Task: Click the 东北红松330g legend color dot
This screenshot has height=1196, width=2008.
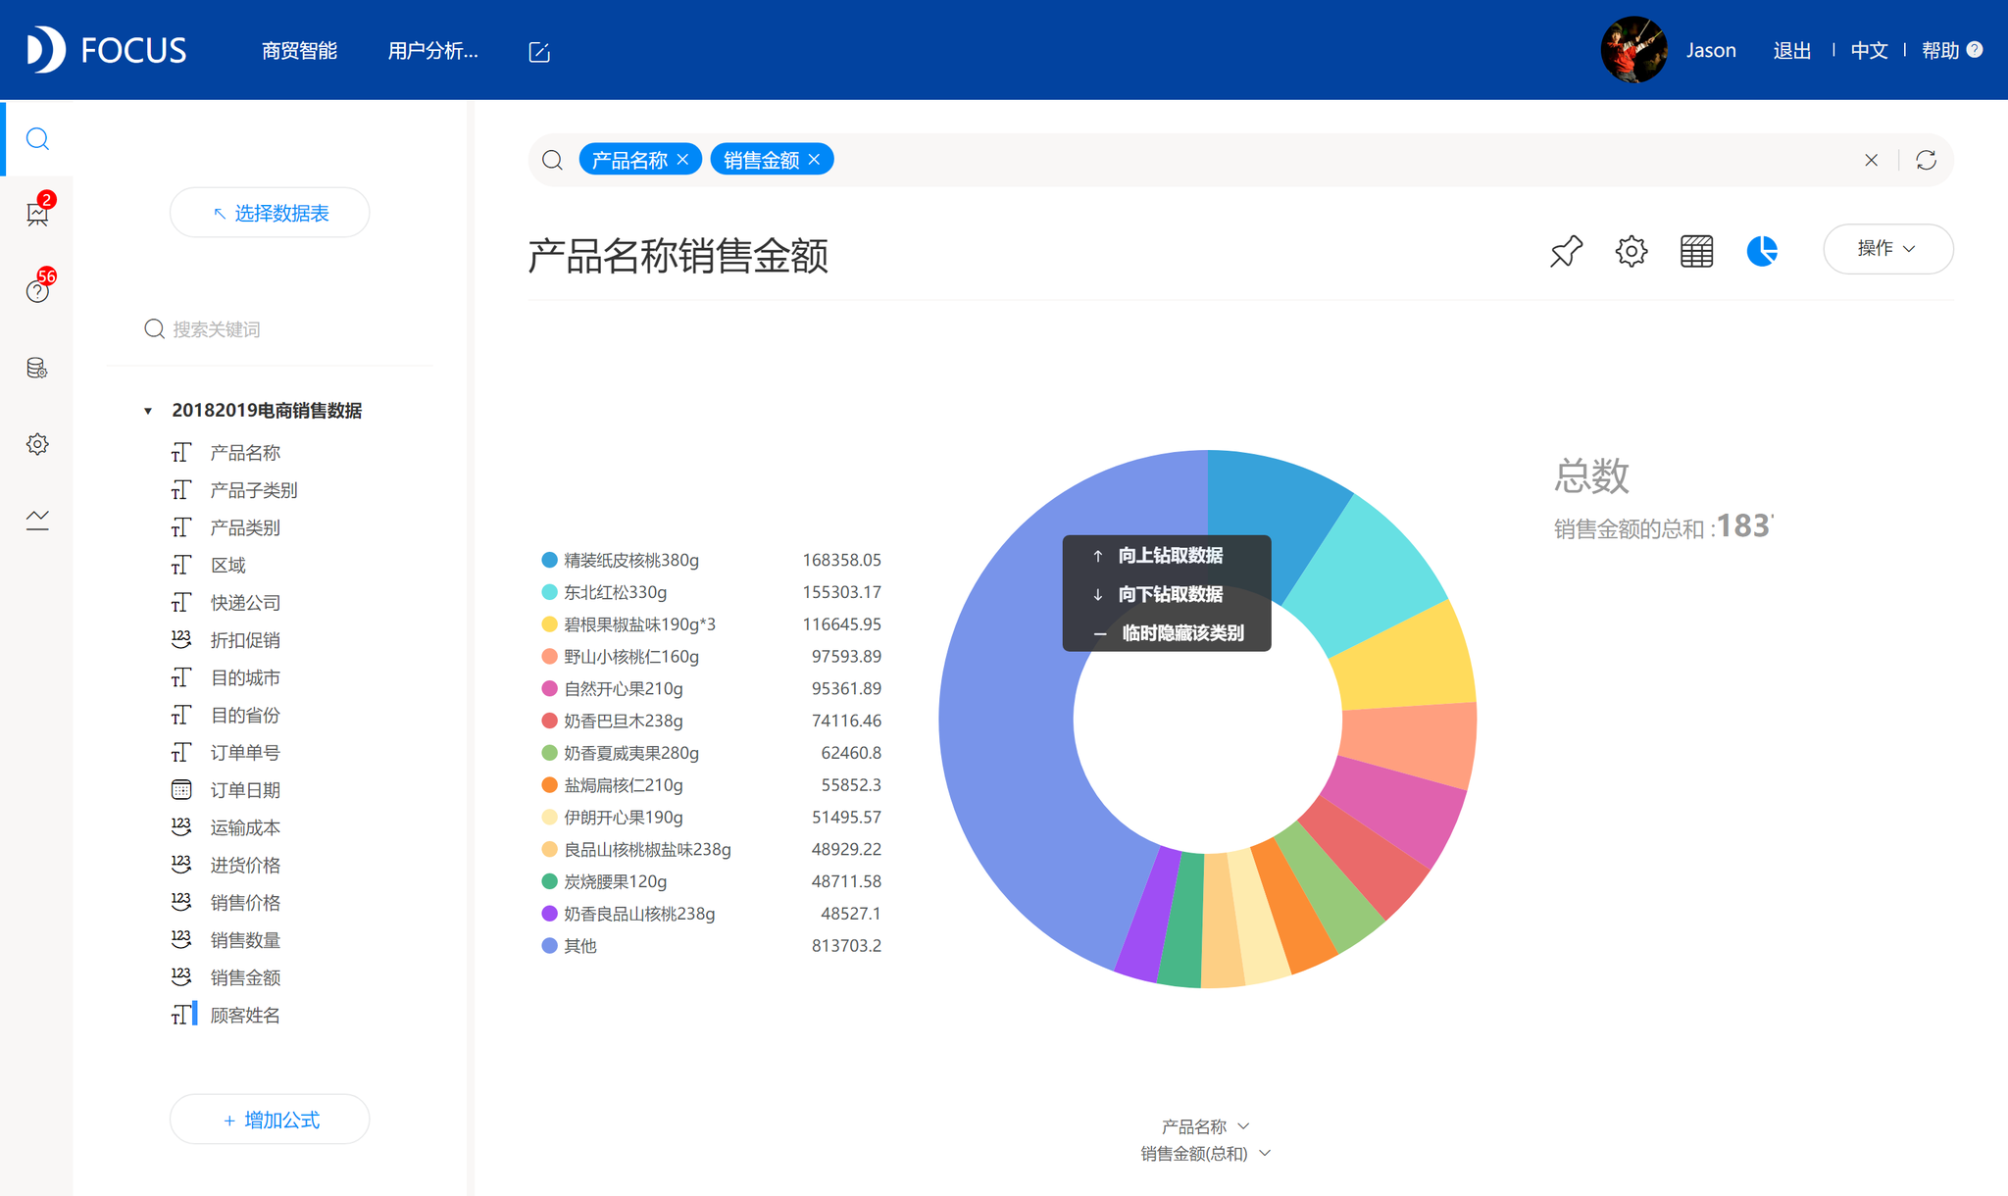Action: coord(549,592)
